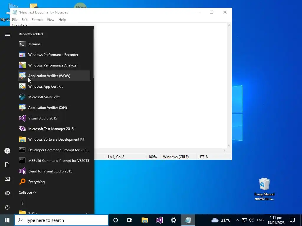Image resolution: width=302 pixels, height=226 pixels.
Task: Open the Terminal app icon
Action: click(22, 44)
